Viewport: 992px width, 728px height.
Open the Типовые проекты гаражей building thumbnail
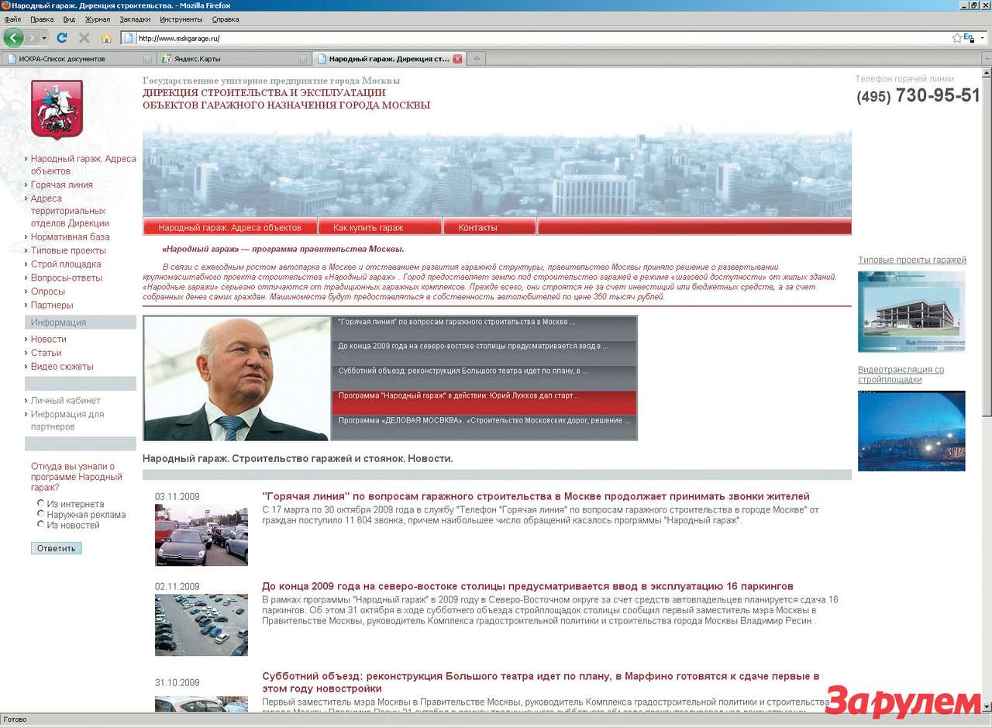(x=911, y=311)
